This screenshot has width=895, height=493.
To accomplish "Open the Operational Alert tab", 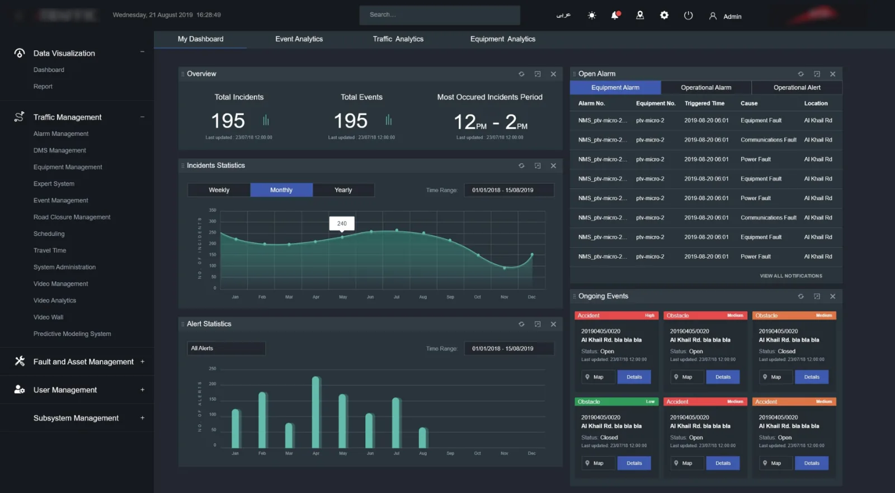I will click(x=797, y=88).
